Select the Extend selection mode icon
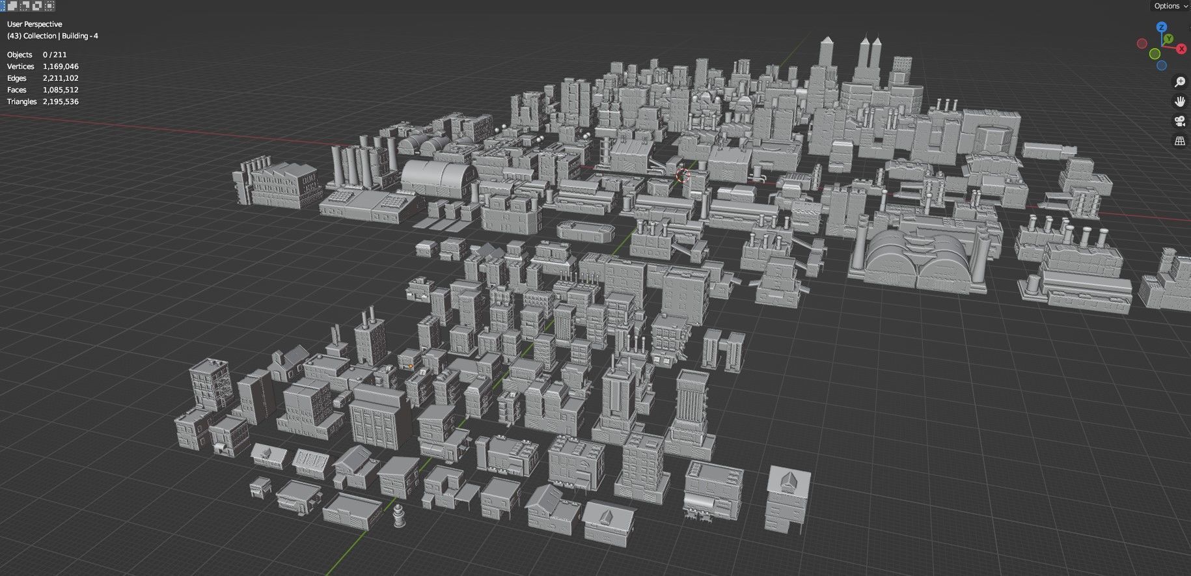Screen dimensions: 1191x576 (x=12, y=6)
